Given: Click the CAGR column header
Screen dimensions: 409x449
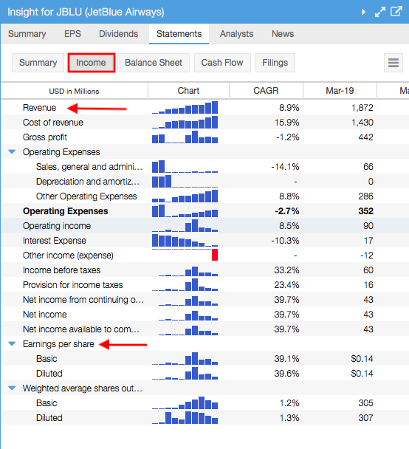Looking at the screenshot, I should click(266, 91).
